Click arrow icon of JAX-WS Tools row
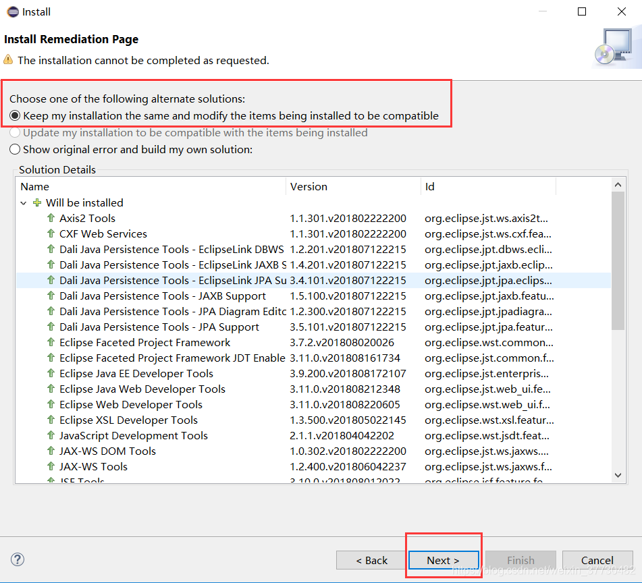 click(51, 467)
